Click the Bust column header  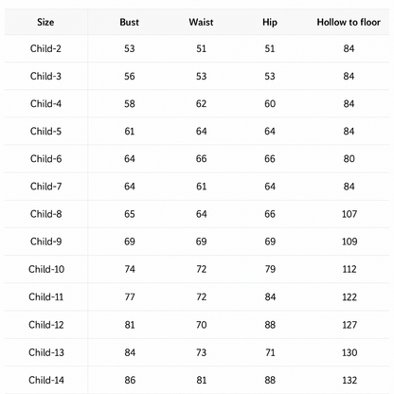(x=130, y=22)
